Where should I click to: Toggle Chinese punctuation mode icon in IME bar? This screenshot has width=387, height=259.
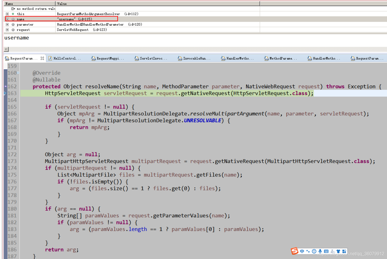tap(308, 251)
